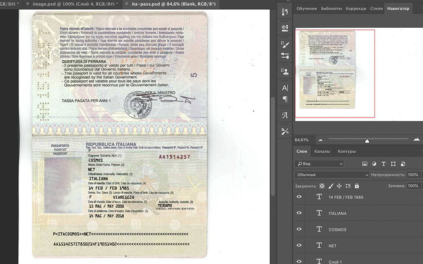This screenshot has height=264, width=423.
Task: Click the lock all layer icon
Action: click(357, 186)
